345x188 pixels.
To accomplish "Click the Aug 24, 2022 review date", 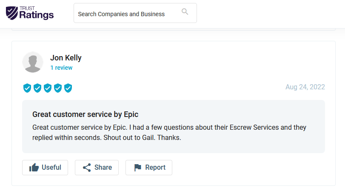I will 305,87.
